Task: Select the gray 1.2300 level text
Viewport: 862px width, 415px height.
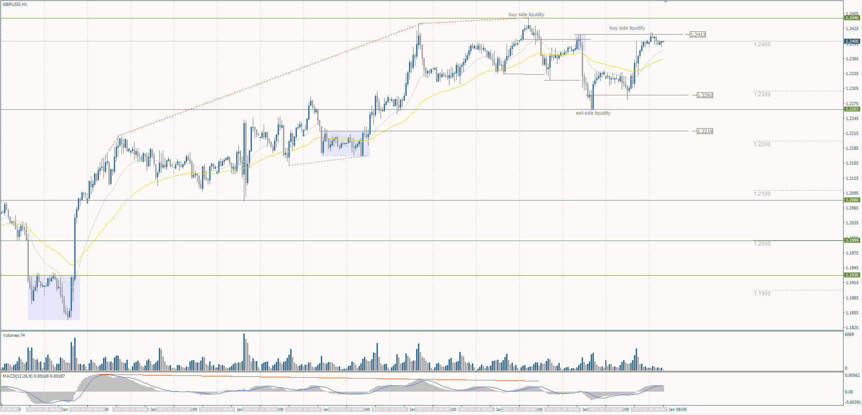Action: coord(762,94)
